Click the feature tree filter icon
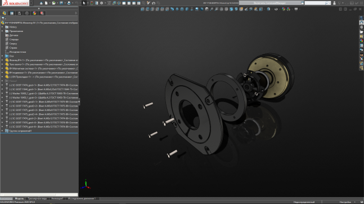The image size is (364, 204). (x=3, y=18)
